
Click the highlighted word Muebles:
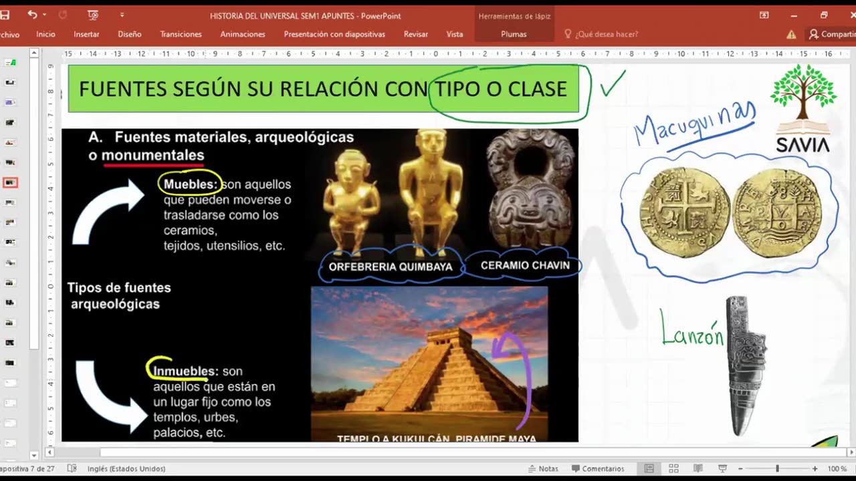191,184
